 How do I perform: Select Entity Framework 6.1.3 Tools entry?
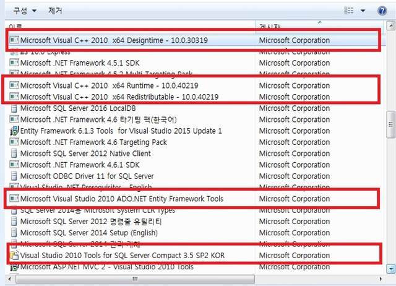[121, 131]
